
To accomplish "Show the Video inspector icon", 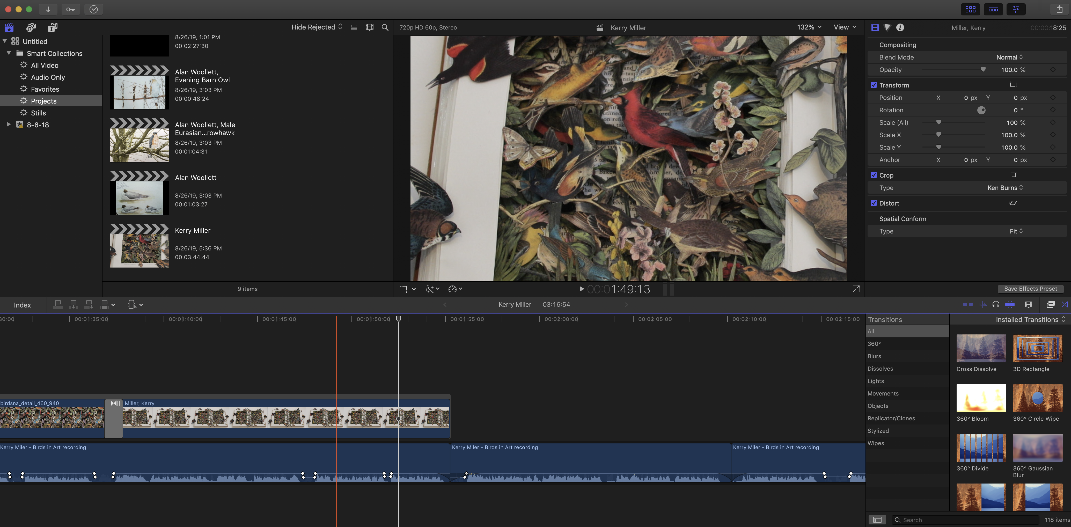I will (x=875, y=27).
